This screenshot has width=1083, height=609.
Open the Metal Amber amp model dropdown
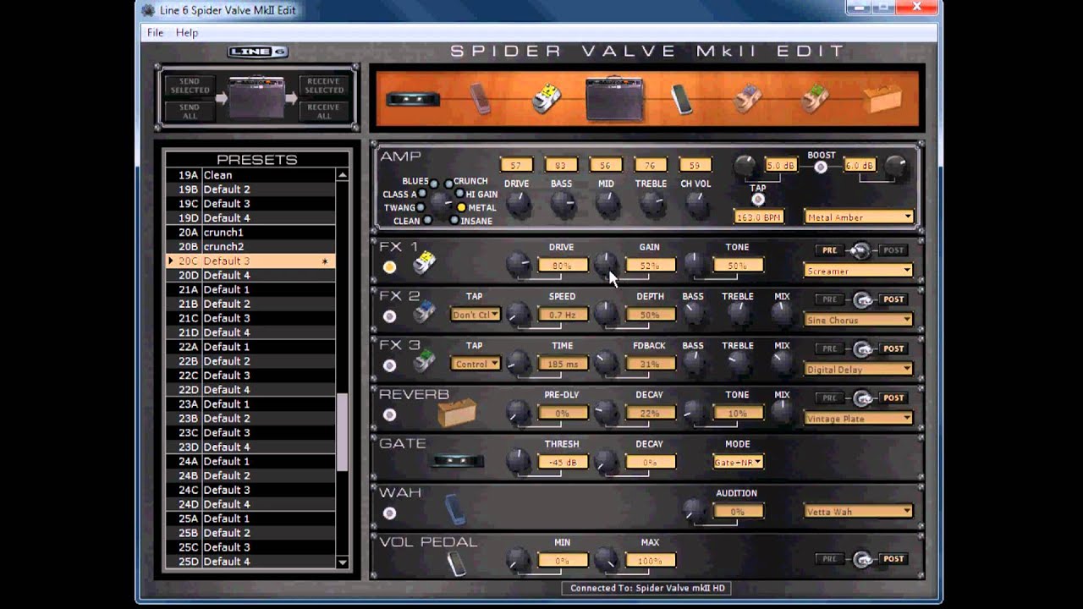coord(859,217)
